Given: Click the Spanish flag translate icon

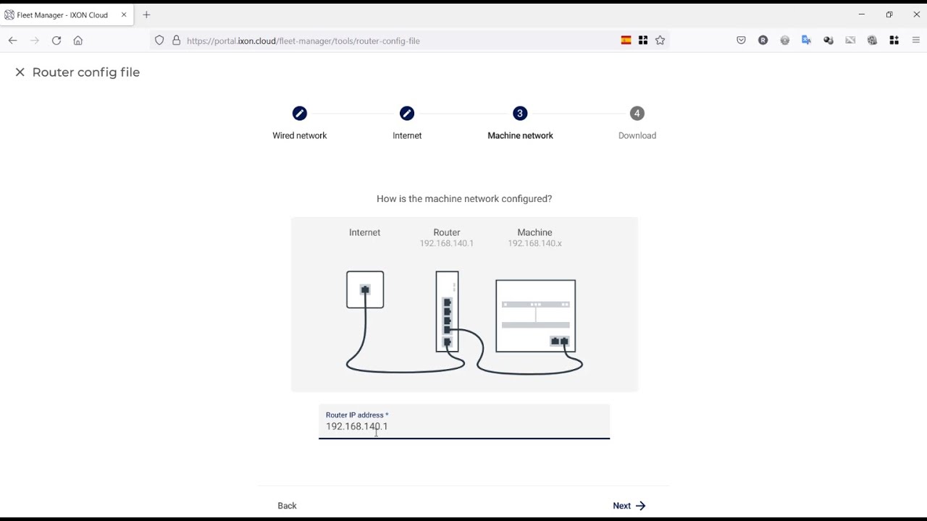Looking at the screenshot, I should 626,41.
